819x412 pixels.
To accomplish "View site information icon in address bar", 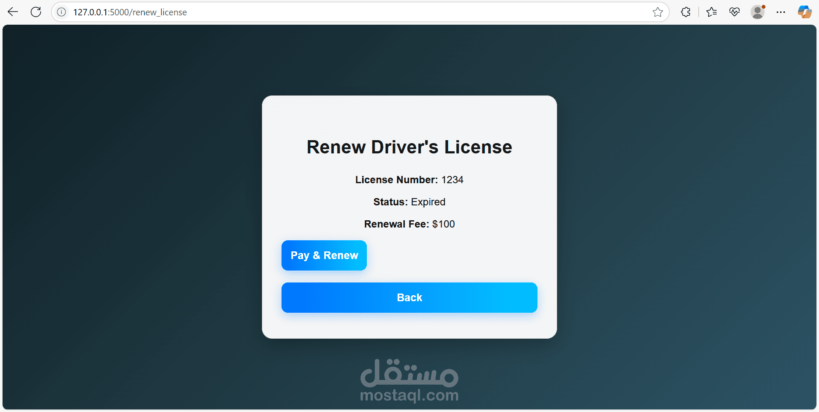I will pyautogui.click(x=61, y=12).
